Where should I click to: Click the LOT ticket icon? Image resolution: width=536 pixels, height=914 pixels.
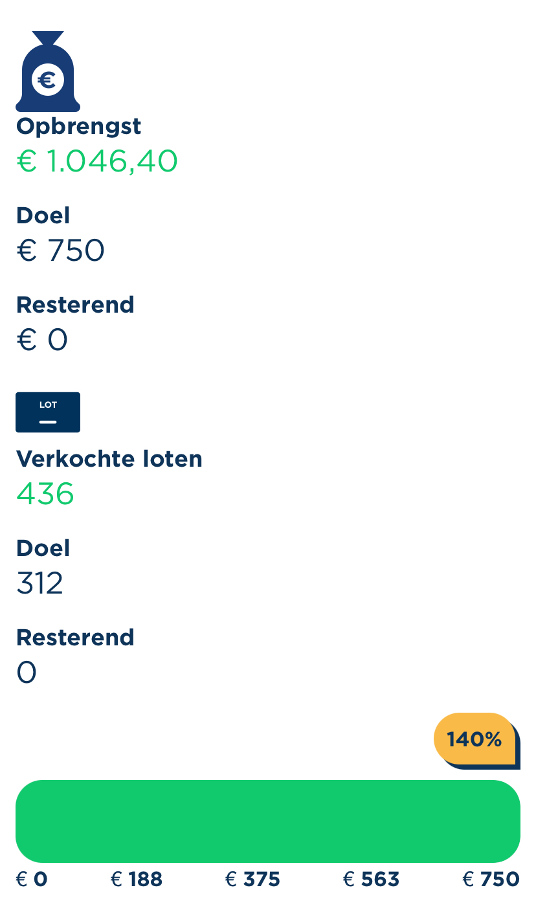click(48, 412)
